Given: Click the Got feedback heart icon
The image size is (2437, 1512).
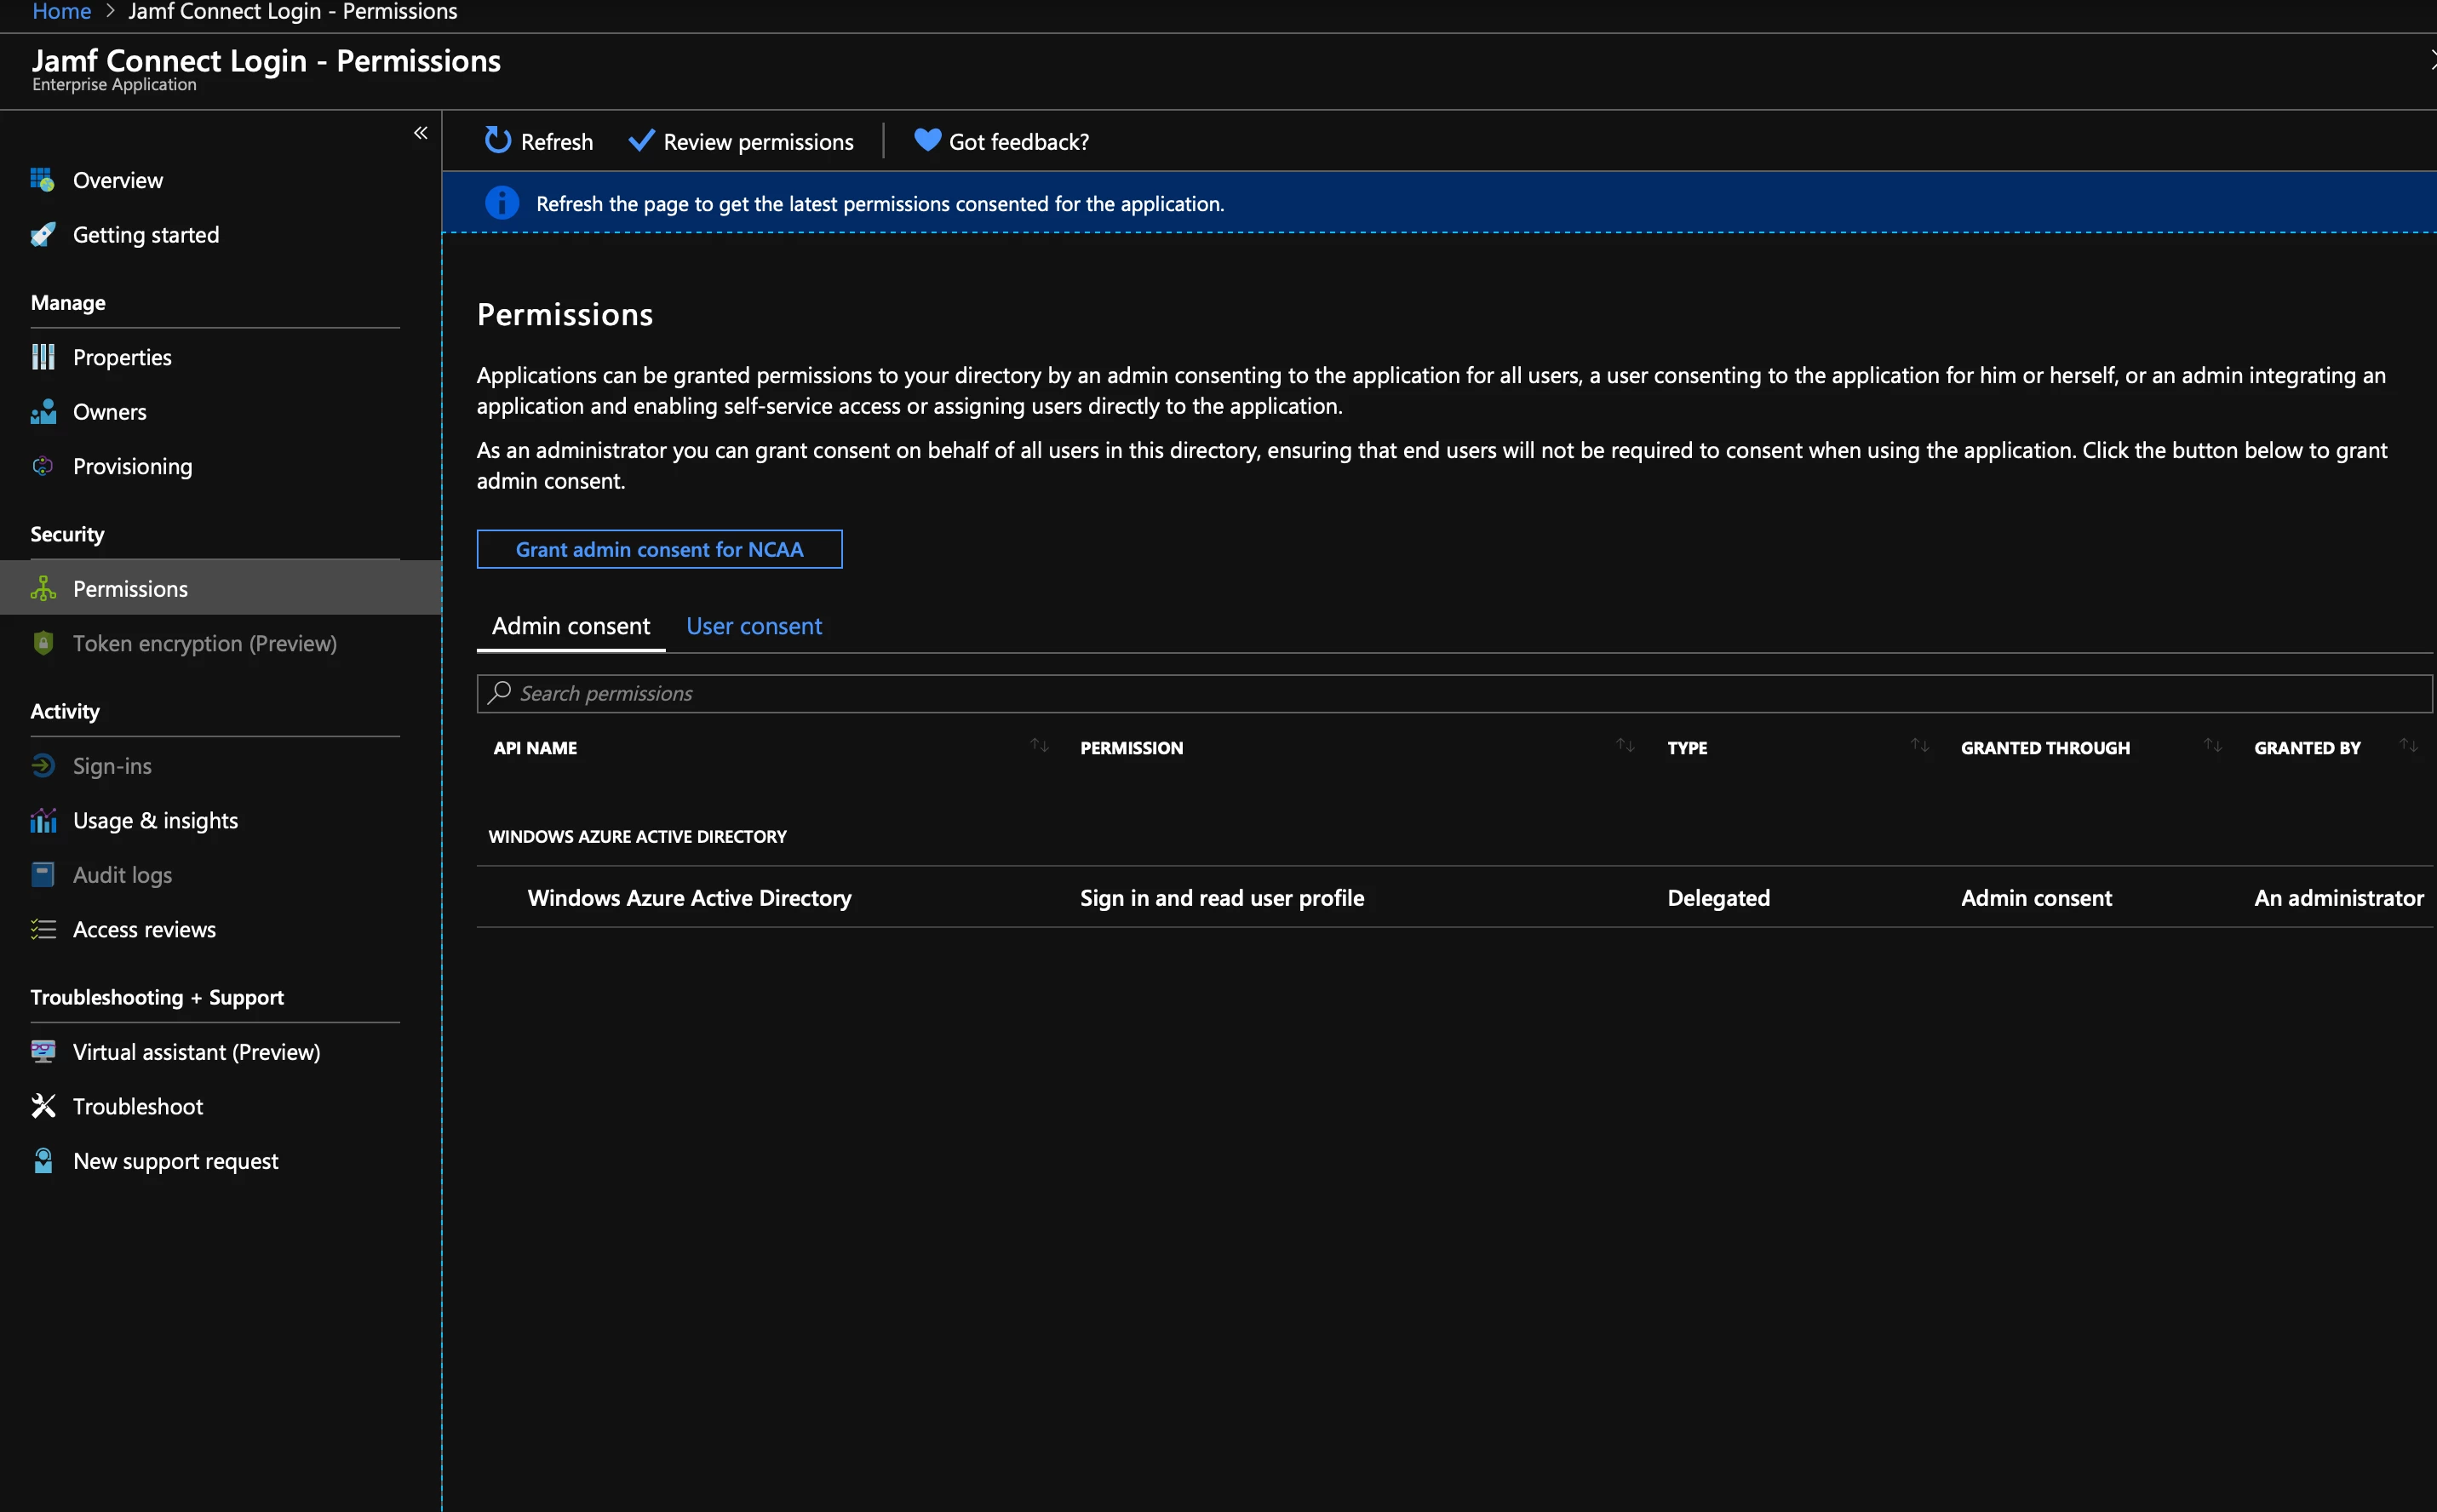Looking at the screenshot, I should pos(927,140).
